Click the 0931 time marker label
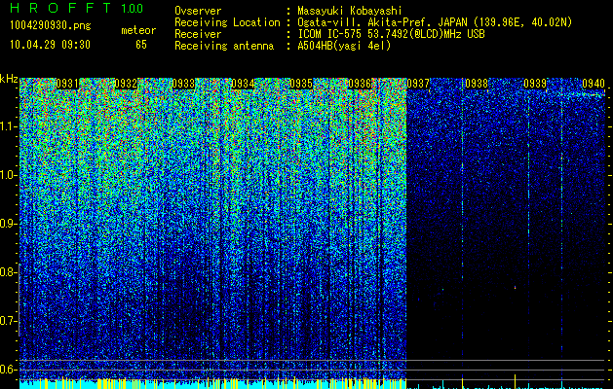 (67, 84)
